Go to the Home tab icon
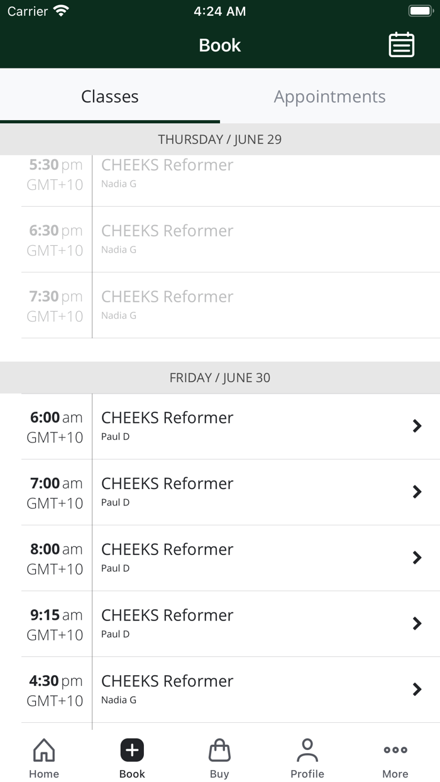440x782 pixels. pyautogui.click(x=44, y=750)
